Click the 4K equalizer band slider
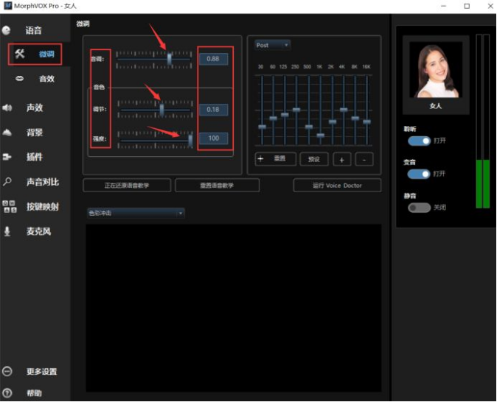The height and width of the screenshot is (402, 497). click(344, 110)
